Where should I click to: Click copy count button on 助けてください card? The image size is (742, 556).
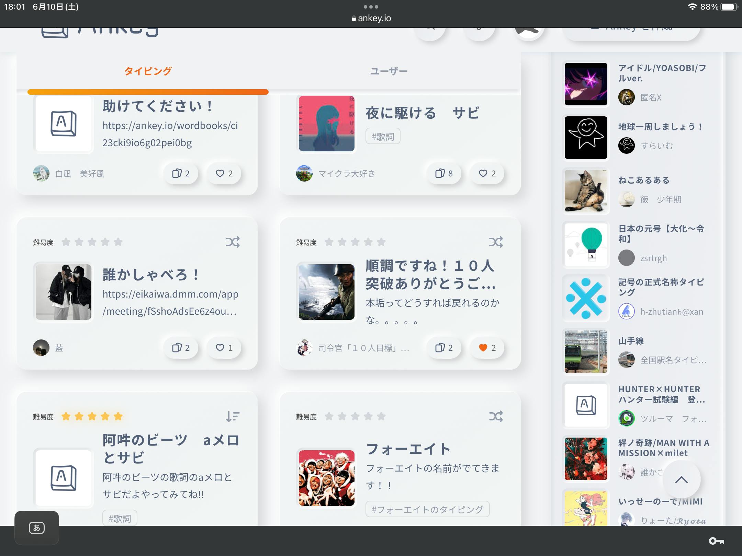tap(181, 173)
